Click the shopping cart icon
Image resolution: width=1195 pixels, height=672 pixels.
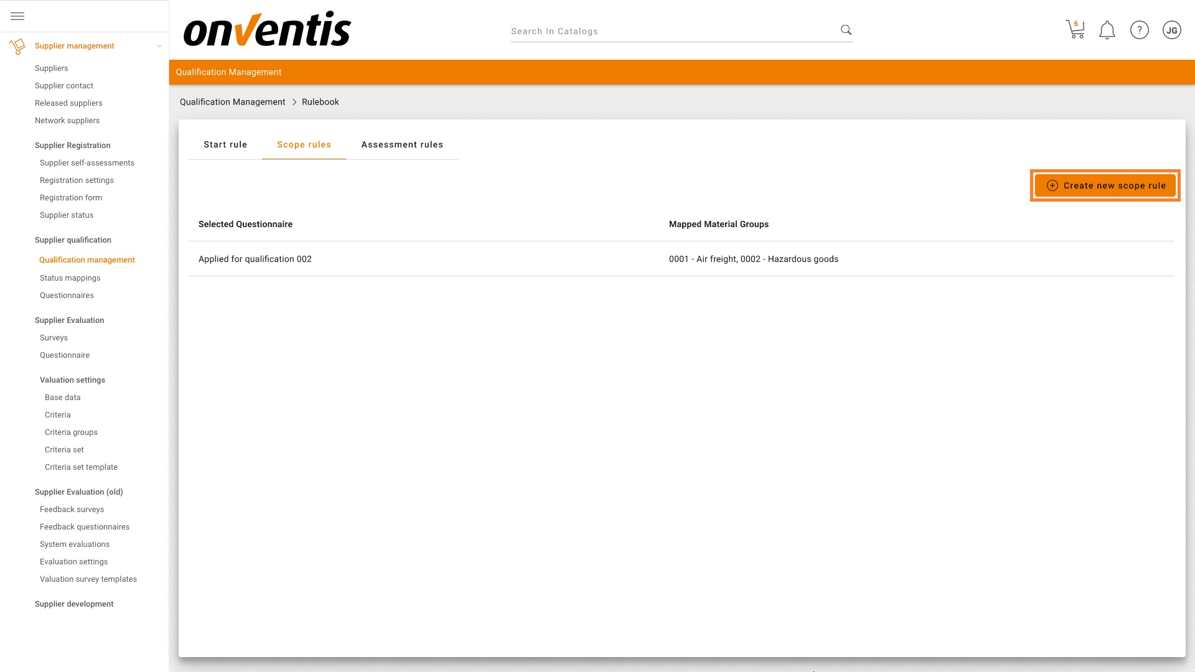coord(1075,30)
